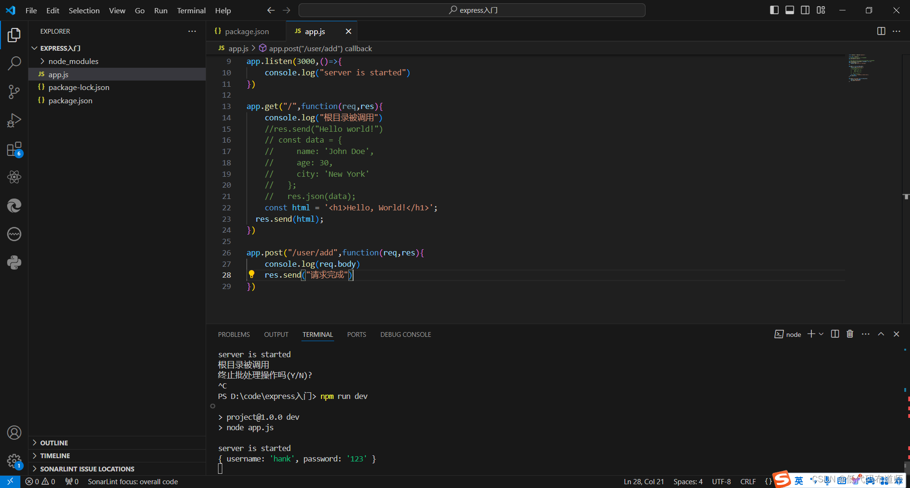Switch to the PORTS panel tab

click(x=356, y=334)
